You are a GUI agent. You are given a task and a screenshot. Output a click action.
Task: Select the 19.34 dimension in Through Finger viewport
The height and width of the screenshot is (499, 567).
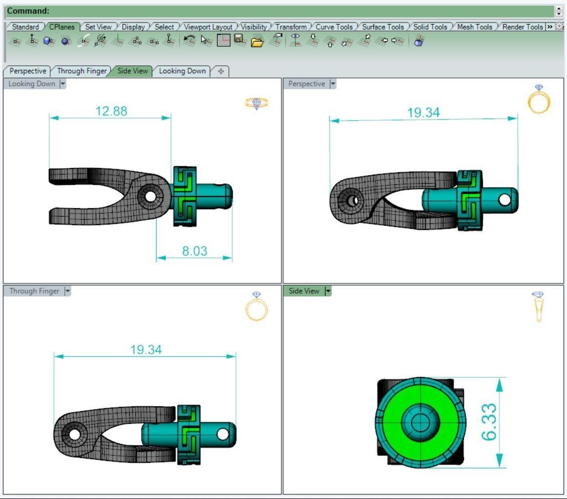pos(146,350)
